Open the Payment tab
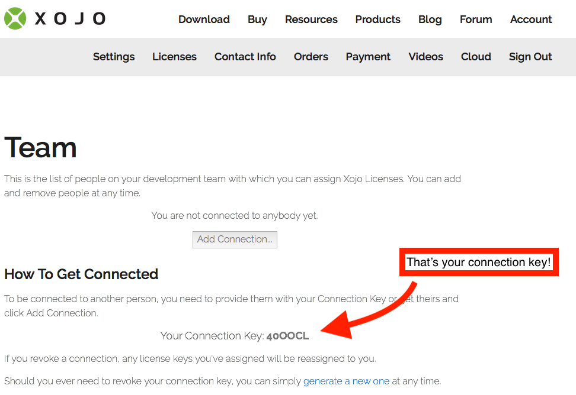576x395 pixels. click(368, 57)
